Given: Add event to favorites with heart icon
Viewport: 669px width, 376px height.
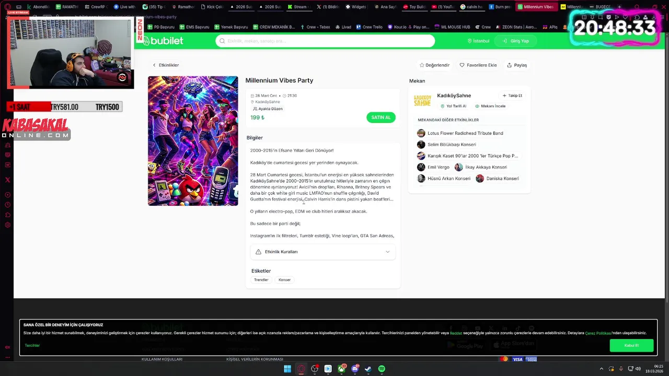Looking at the screenshot, I should pyautogui.click(x=462, y=65).
